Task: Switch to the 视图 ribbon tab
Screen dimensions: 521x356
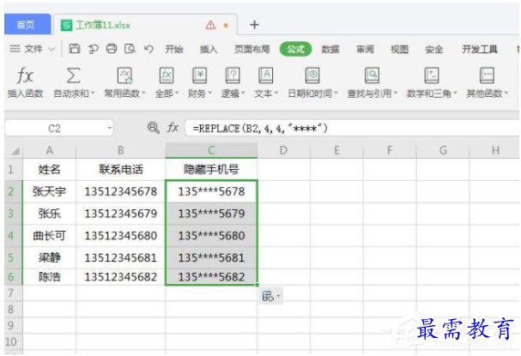Action: [x=399, y=49]
